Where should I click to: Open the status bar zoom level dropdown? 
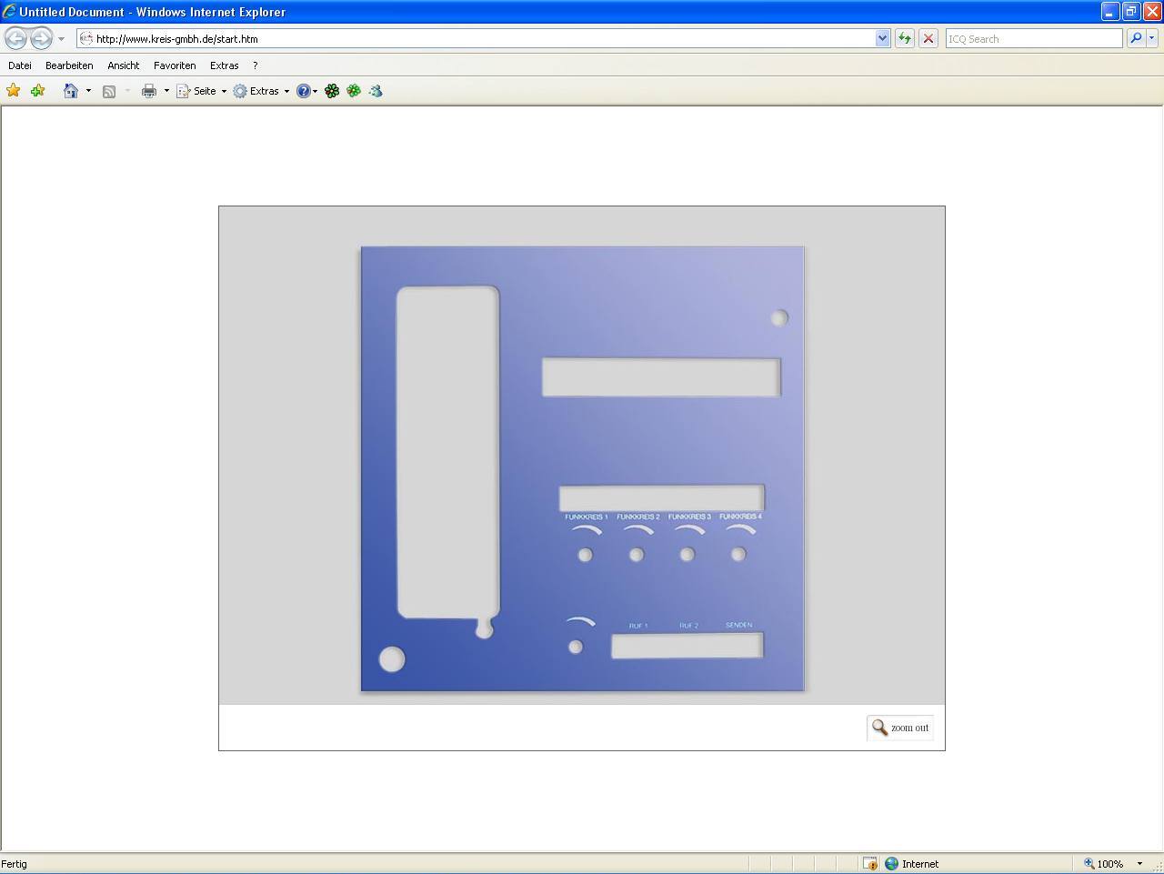pyautogui.click(x=1139, y=864)
